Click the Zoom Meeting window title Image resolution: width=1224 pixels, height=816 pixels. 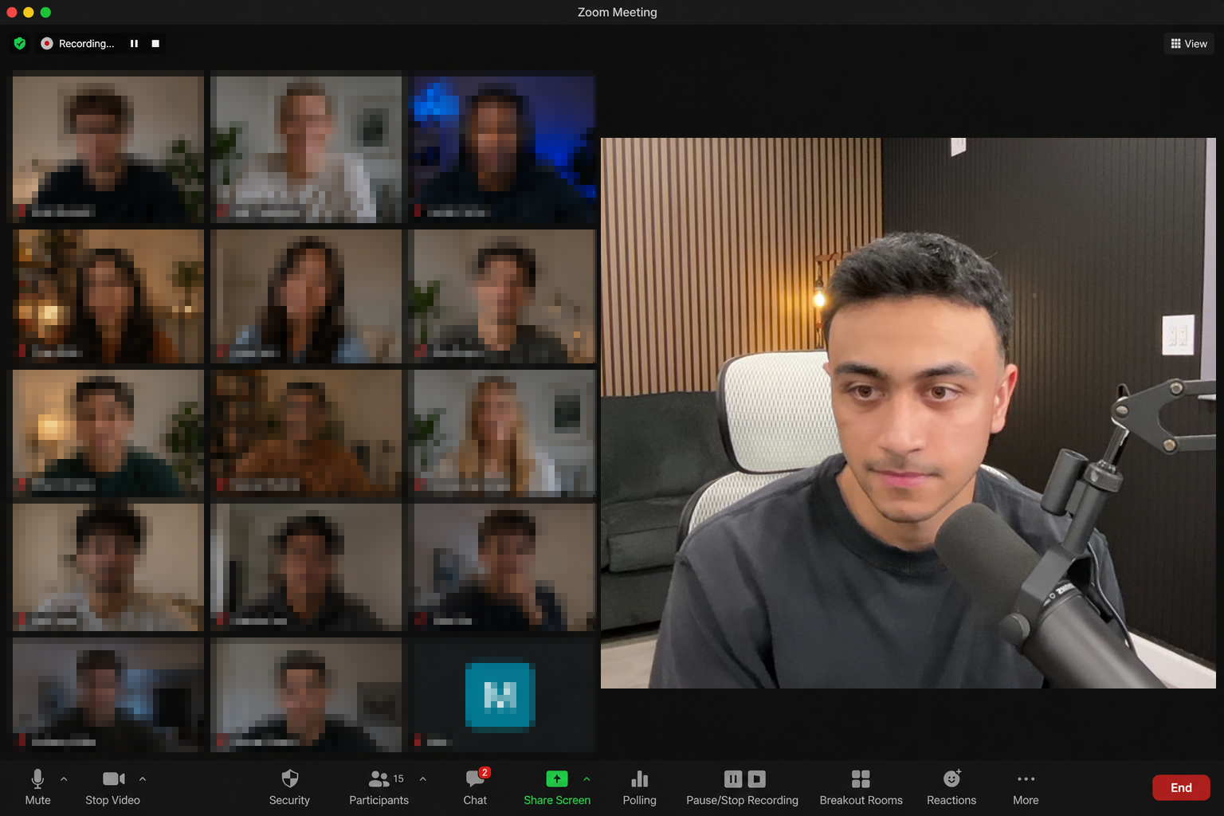tap(617, 12)
